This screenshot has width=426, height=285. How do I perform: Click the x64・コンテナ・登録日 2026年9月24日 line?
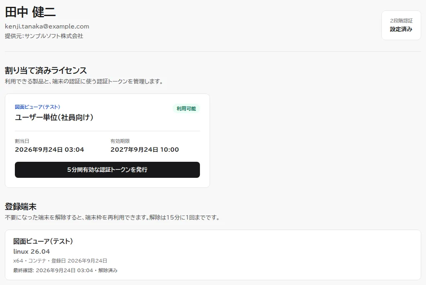[x=60, y=261]
